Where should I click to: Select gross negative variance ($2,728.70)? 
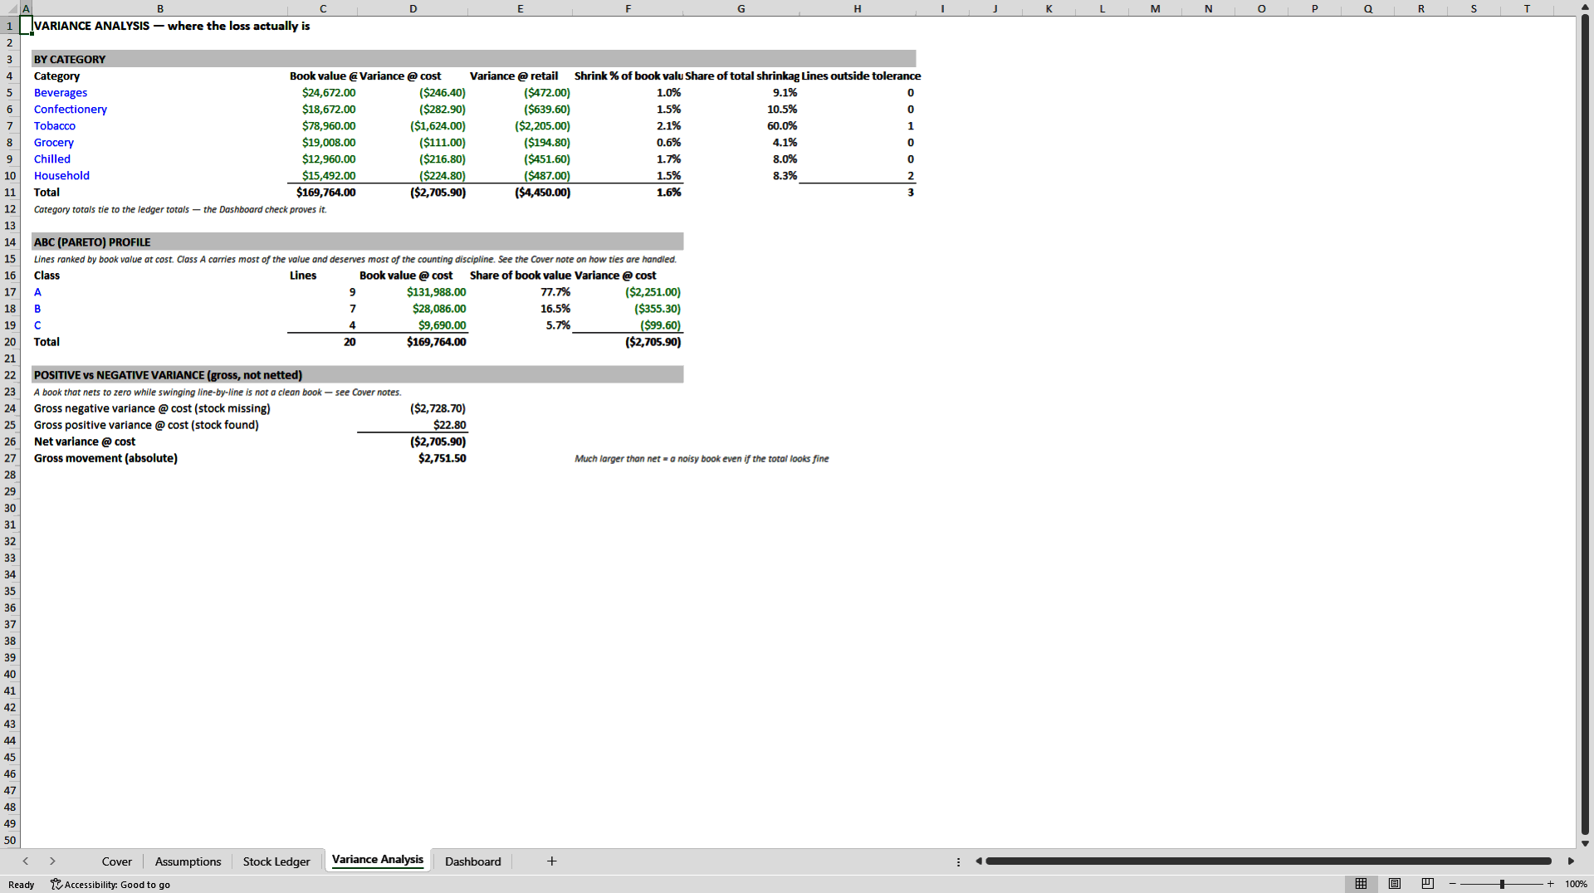pyautogui.click(x=413, y=408)
